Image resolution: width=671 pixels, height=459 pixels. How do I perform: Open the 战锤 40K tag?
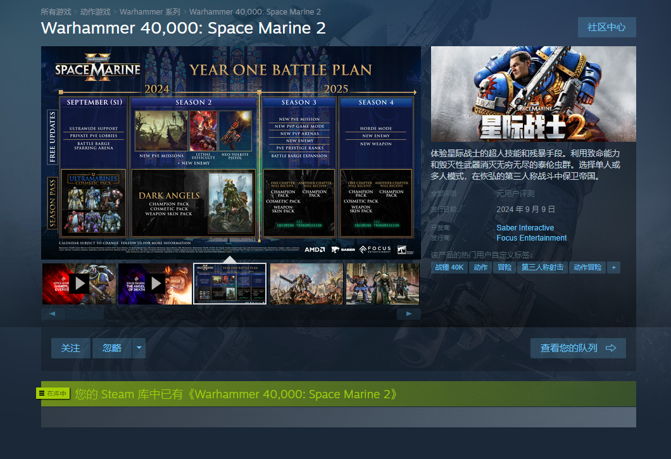tap(449, 268)
